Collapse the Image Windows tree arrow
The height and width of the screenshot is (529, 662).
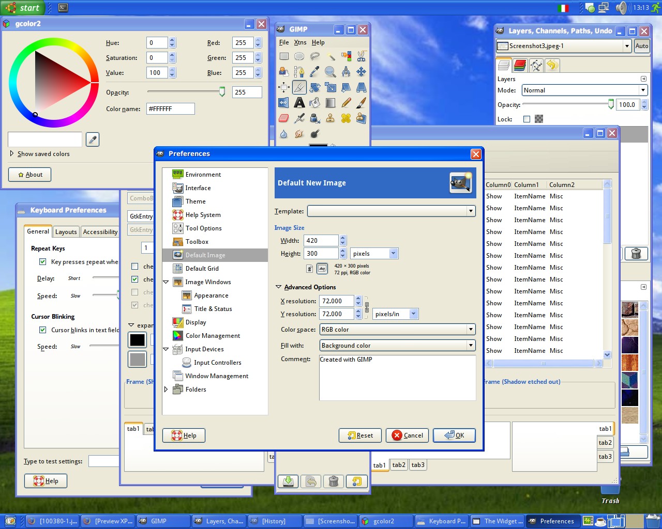click(166, 282)
